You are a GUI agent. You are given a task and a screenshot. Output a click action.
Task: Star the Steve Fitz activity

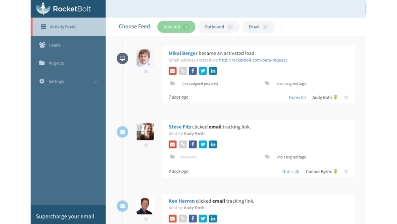coord(346,171)
